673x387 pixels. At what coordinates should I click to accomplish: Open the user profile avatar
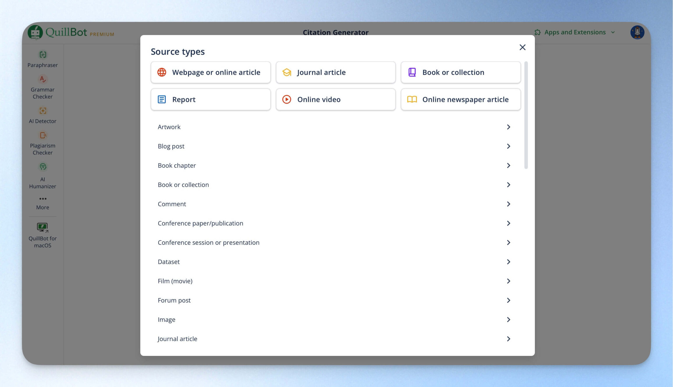[x=637, y=32]
